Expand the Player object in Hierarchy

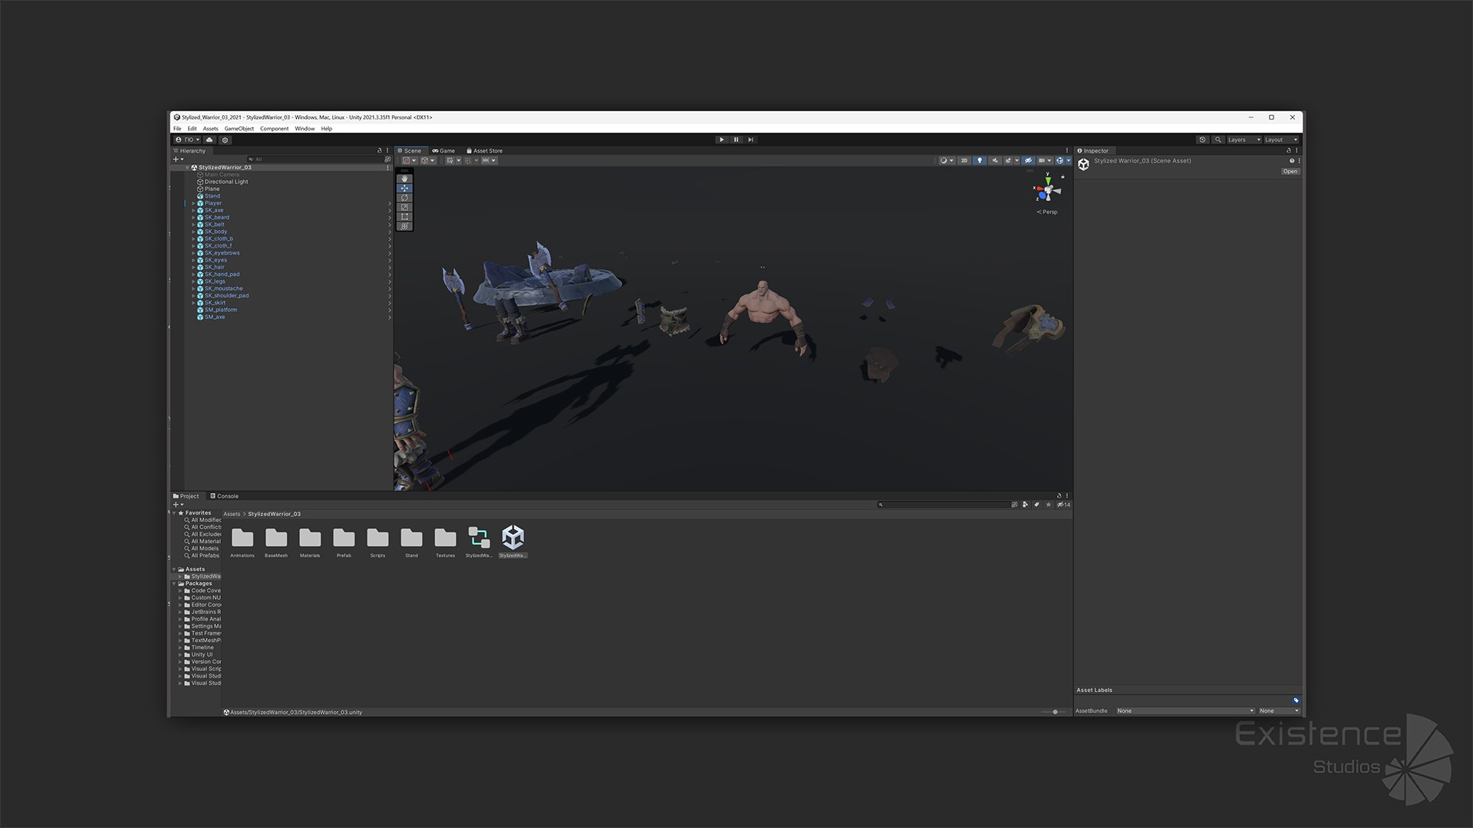coord(193,203)
